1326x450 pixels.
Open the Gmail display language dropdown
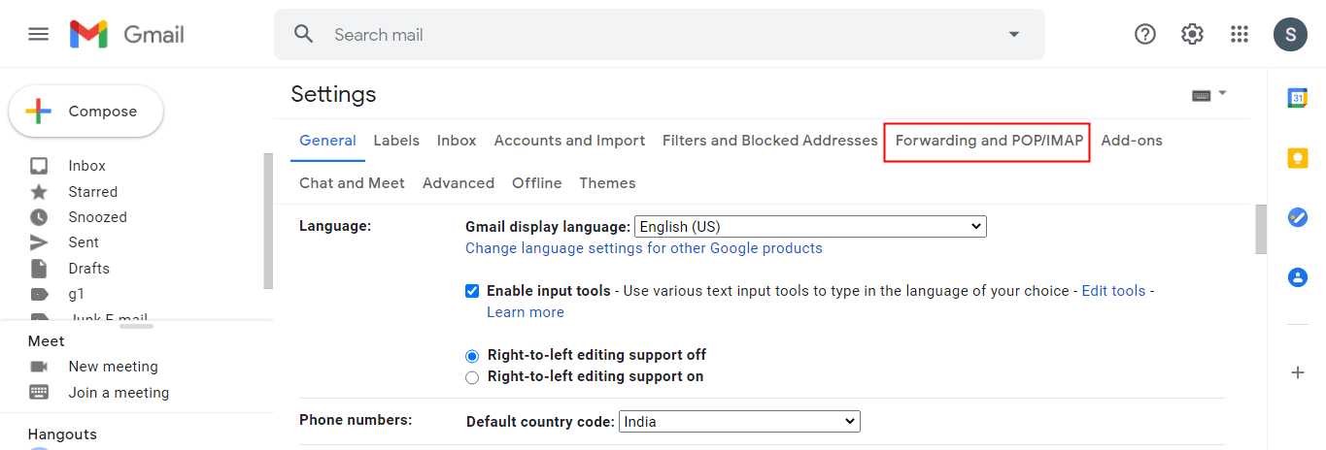click(810, 227)
